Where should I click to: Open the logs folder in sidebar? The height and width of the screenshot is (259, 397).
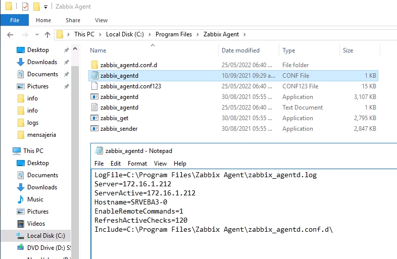pos(33,123)
